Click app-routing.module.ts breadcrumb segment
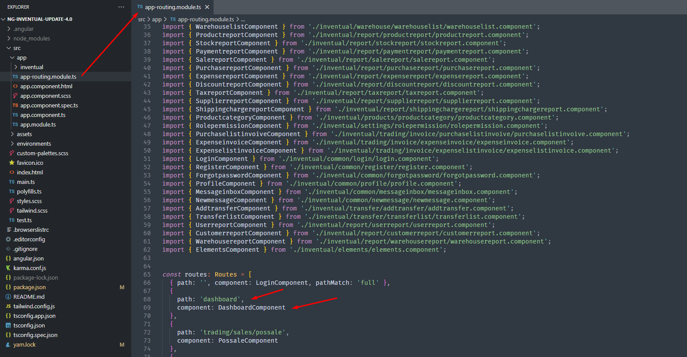 206,19
